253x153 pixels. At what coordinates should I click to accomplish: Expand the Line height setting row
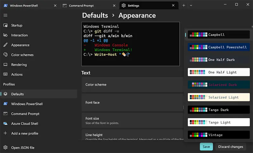[x=133, y=135]
